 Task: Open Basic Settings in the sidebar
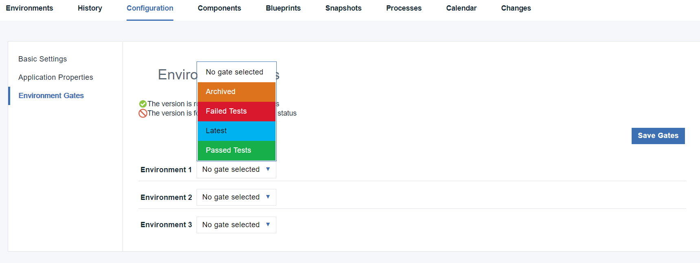(42, 59)
